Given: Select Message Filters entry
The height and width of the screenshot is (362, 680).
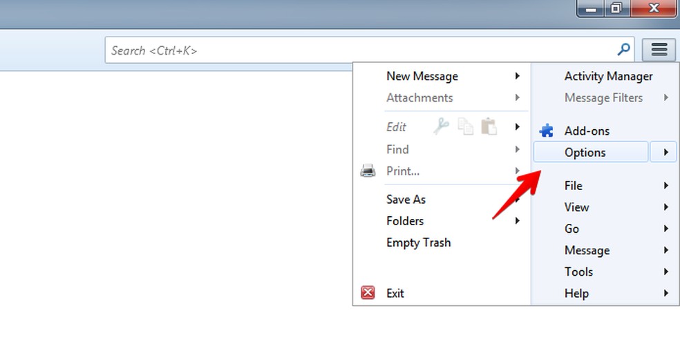Looking at the screenshot, I should point(605,97).
